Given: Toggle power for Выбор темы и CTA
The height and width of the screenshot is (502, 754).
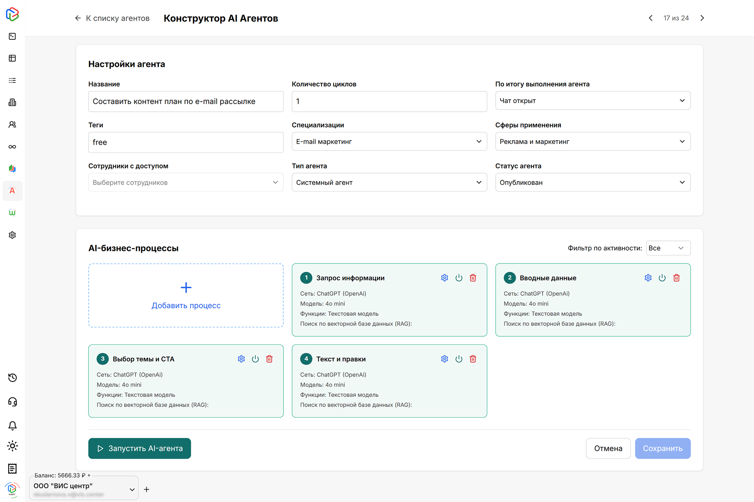Looking at the screenshot, I should pos(255,359).
